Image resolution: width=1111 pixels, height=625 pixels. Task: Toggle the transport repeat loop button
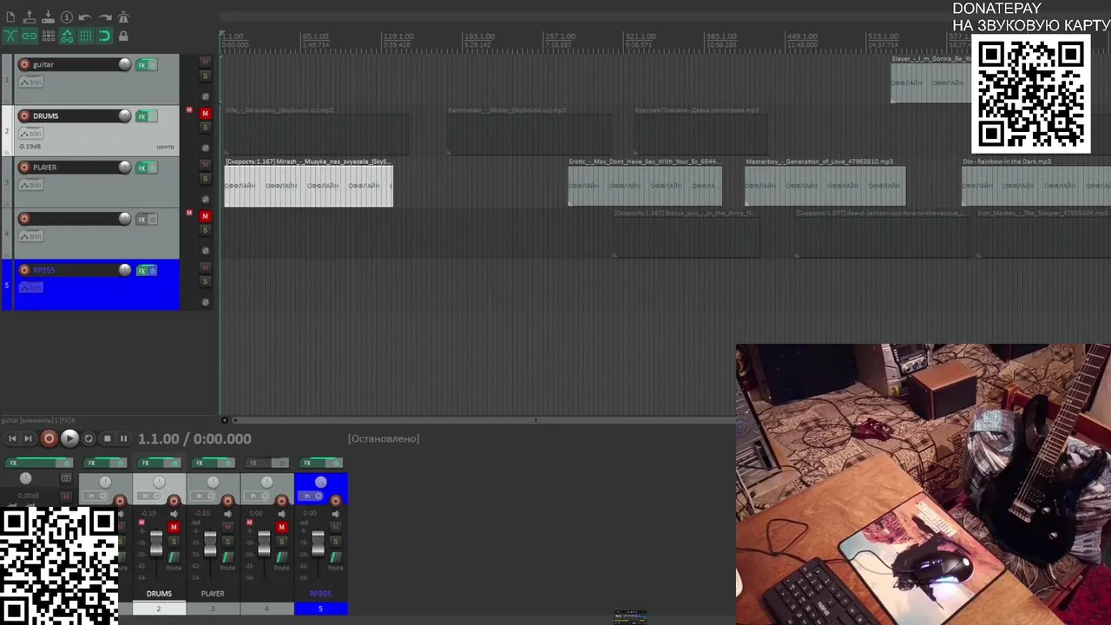tap(89, 439)
